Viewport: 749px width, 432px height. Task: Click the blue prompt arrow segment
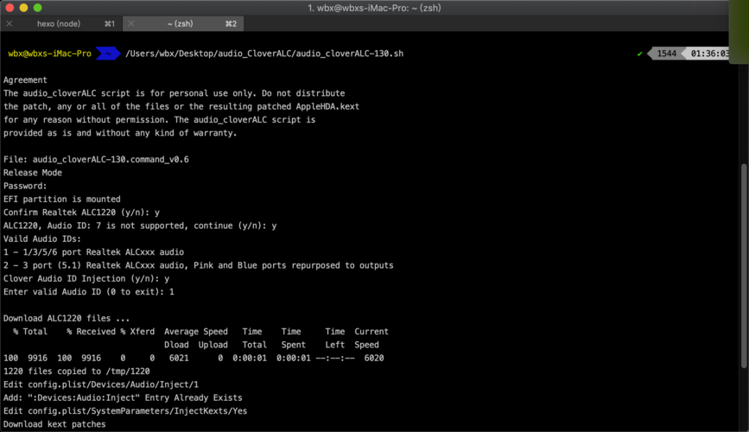107,54
